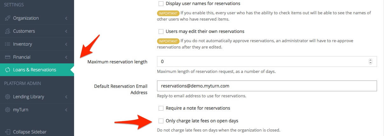384x136 pixels.
Task: Click the Loans & Reservations refresh icon
Action: pos(8,70)
